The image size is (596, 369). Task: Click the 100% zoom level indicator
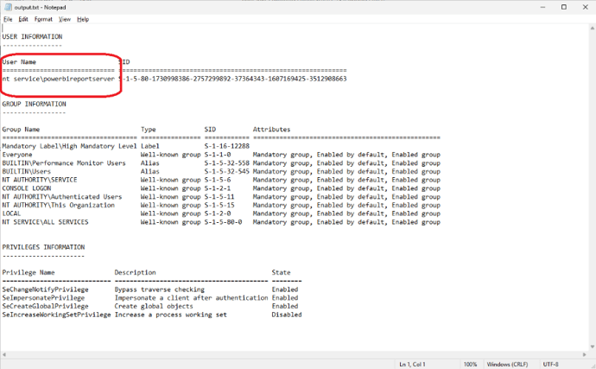470,364
